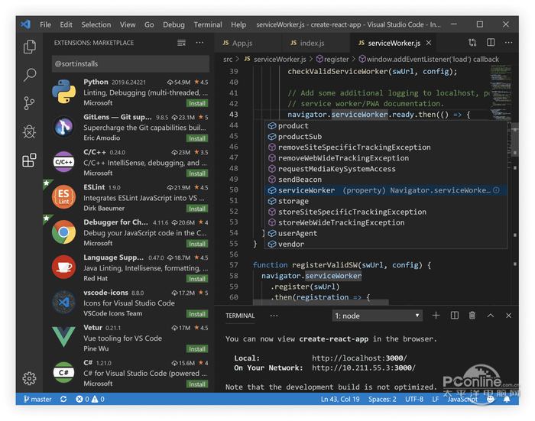Open the Debug view in activity bar
The height and width of the screenshot is (421, 535).
click(30, 131)
